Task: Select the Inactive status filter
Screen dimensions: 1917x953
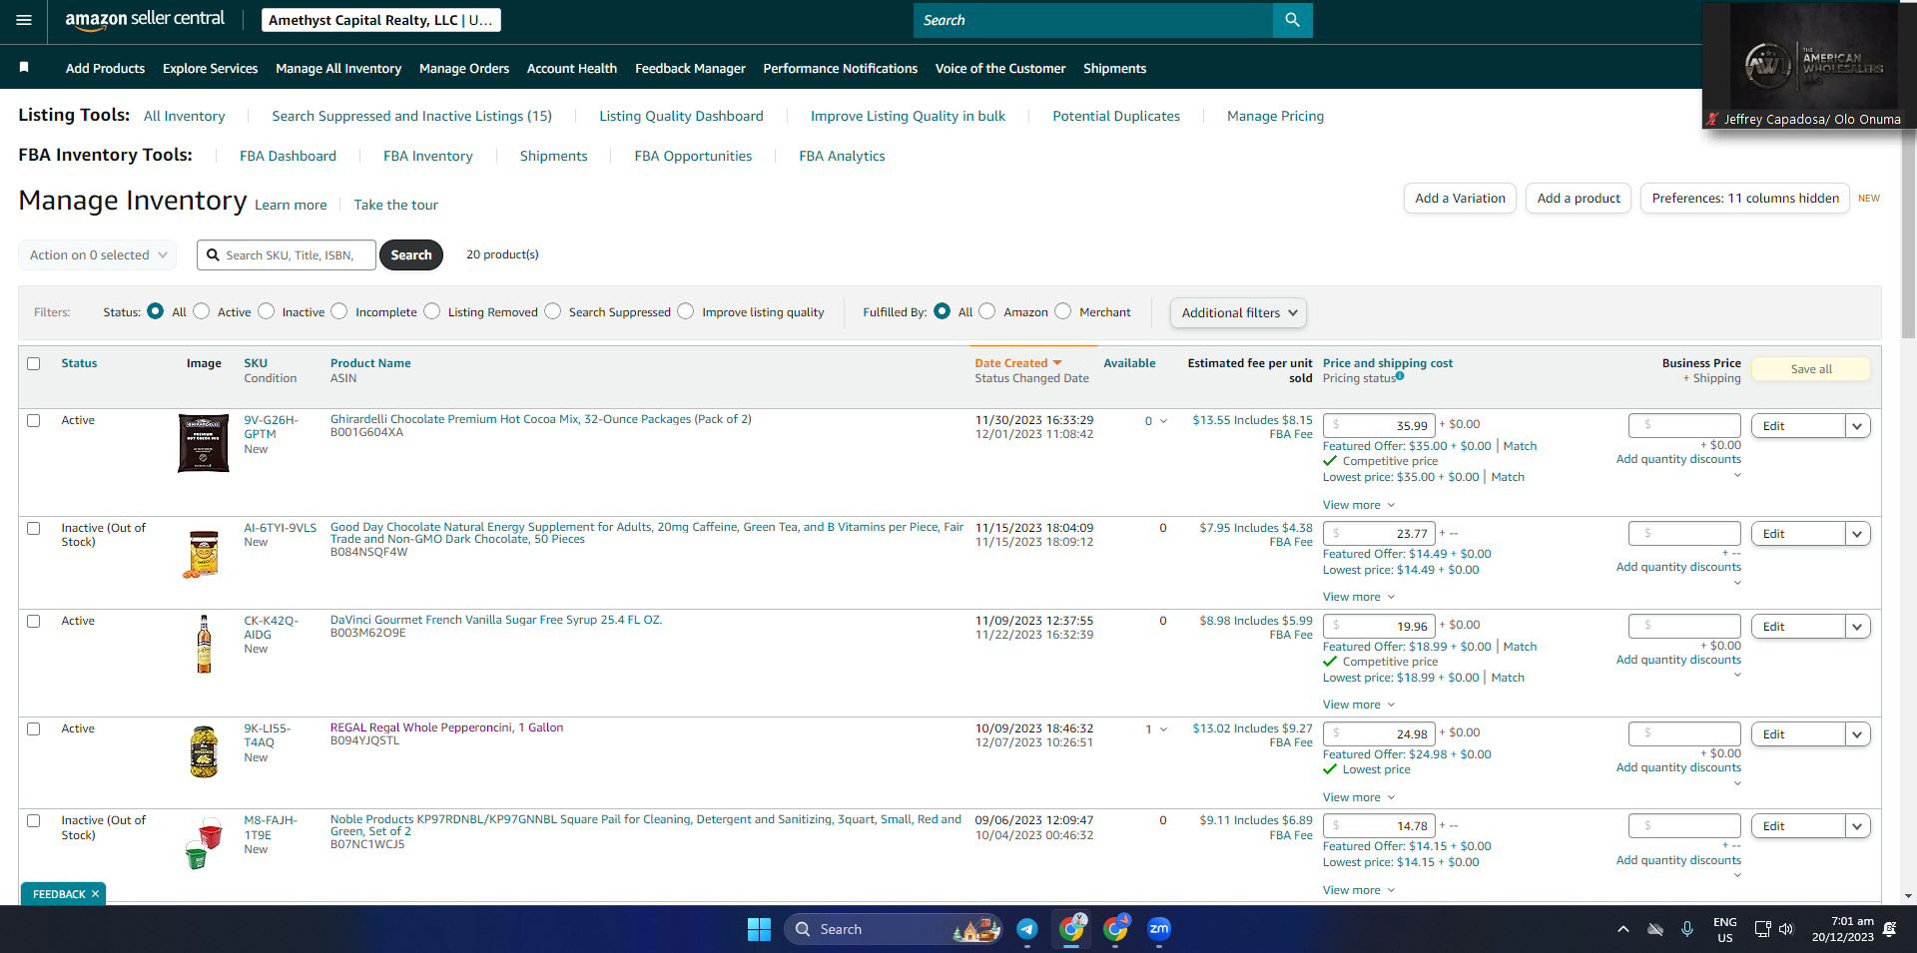Action: pyautogui.click(x=267, y=311)
